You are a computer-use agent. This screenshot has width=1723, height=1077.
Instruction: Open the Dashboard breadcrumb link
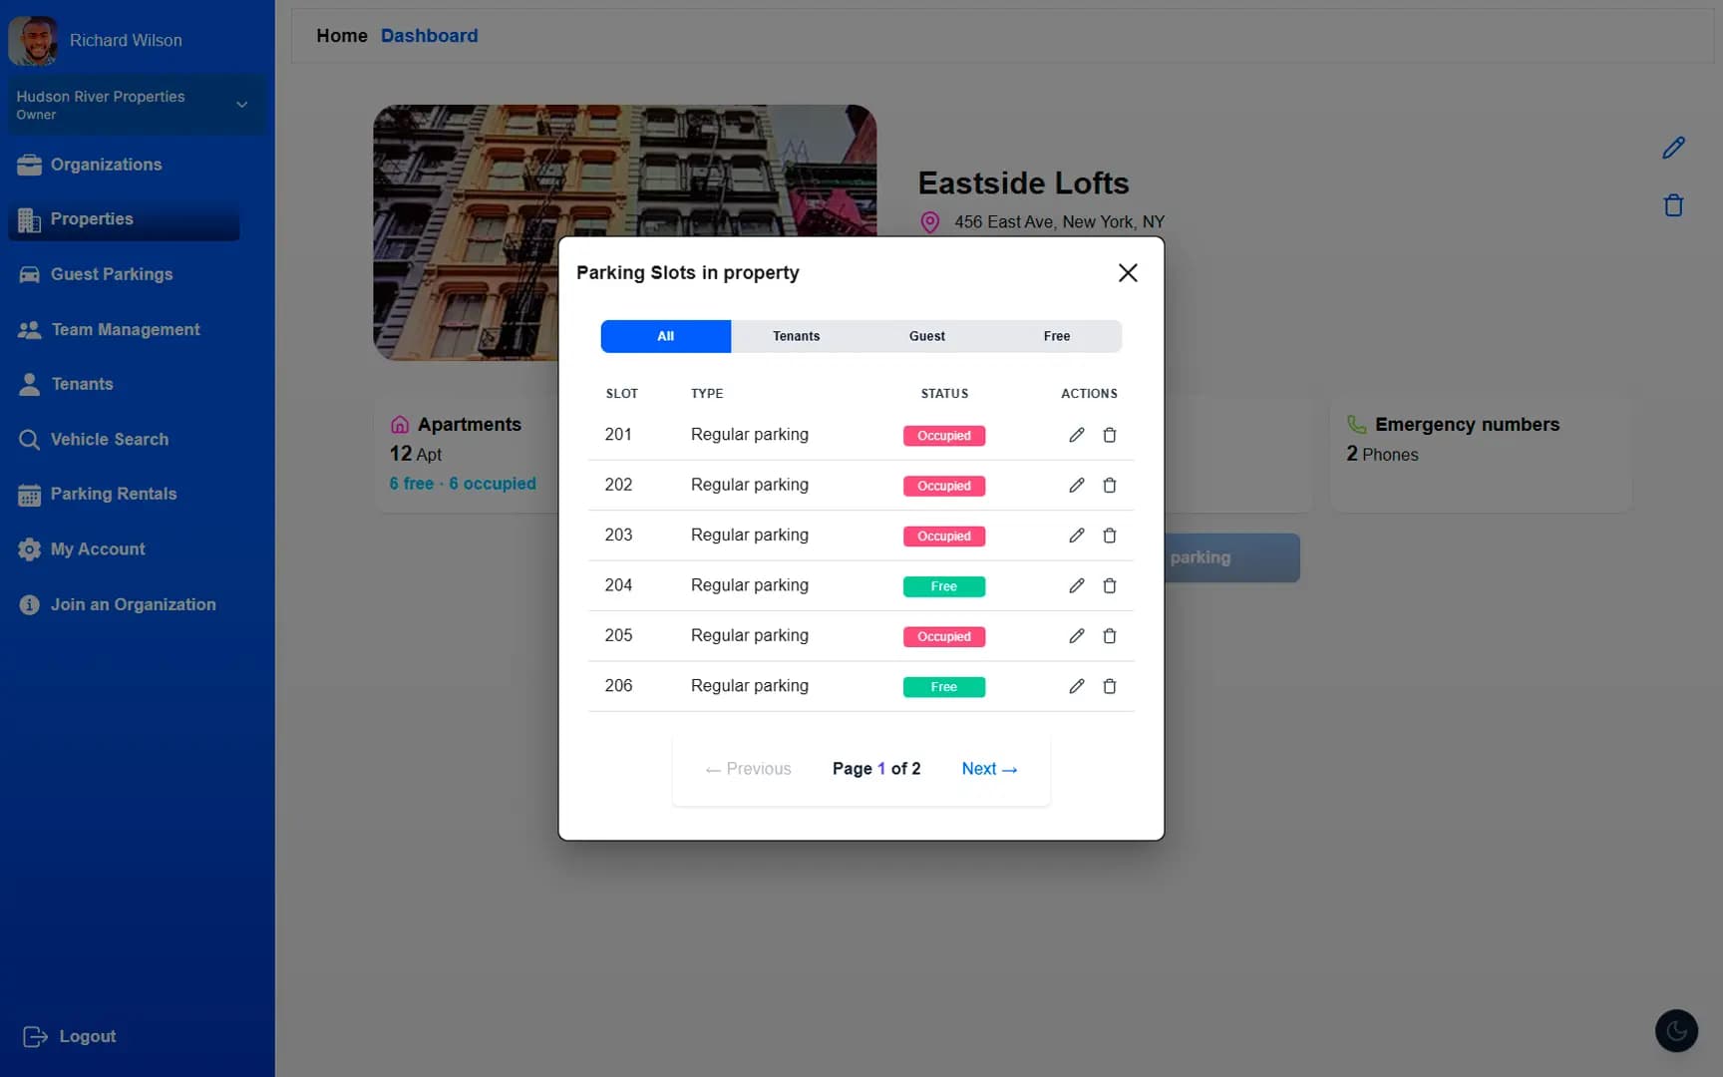click(x=430, y=35)
